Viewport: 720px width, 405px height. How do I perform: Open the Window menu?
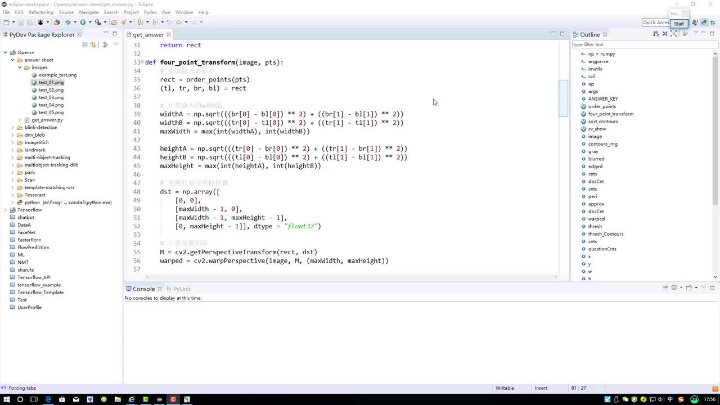pyautogui.click(x=184, y=12)
